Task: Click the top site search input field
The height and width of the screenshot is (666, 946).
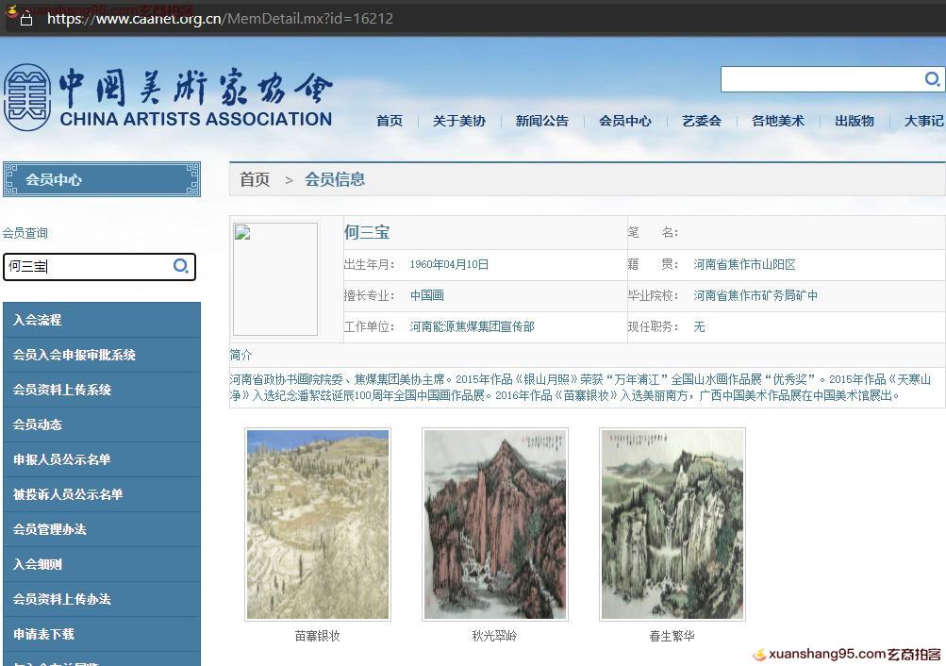Action: [x=832, y=79]
